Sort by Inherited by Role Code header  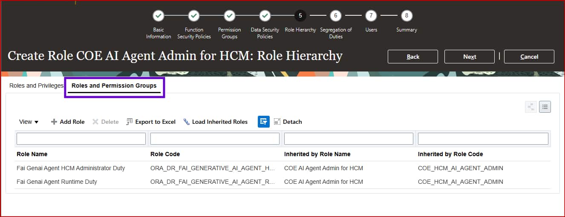tap(450, 154)
